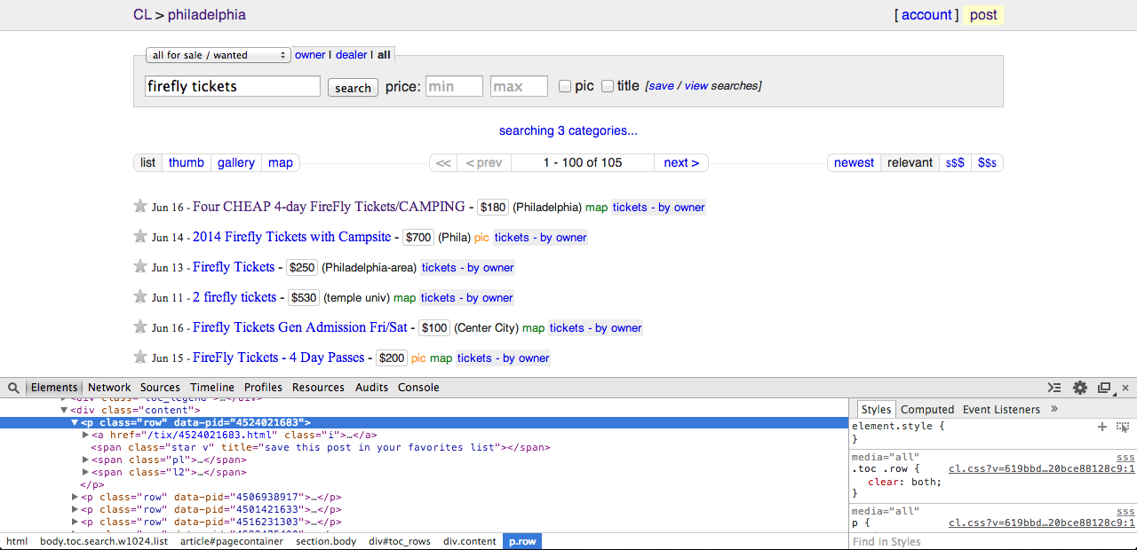Screen dimensions: 1137x550
Task: Sort by price low to high
Action: tap(955, 162)
